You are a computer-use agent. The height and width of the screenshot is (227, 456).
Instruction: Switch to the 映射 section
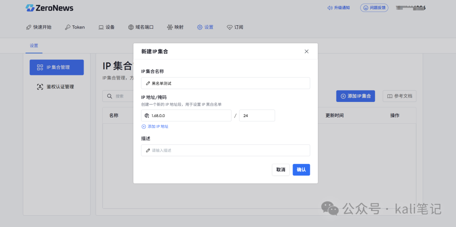coord(175,27)
